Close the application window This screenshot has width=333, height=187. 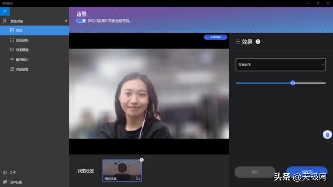[328, 3]
